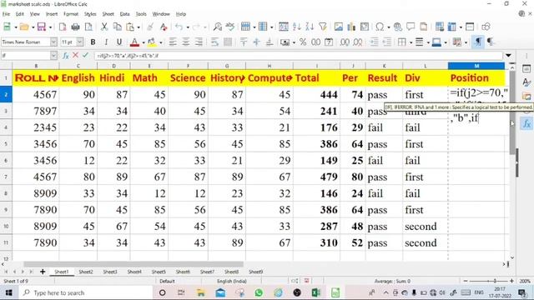Screen dimensions: 534x300
Task: Click the Save document icon
Action: (x=41, y=27)
